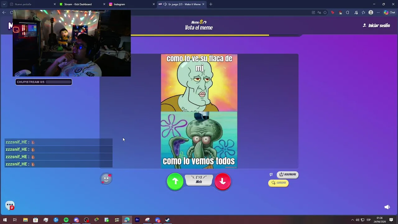The height and width of the screenshot is (224, 398).
Task: Open favorites list icon
Action: (363, 12)
